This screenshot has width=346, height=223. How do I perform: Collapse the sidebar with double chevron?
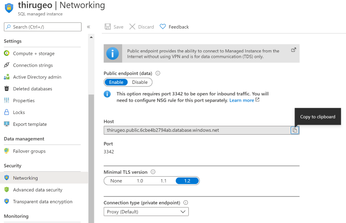point(88,27)
